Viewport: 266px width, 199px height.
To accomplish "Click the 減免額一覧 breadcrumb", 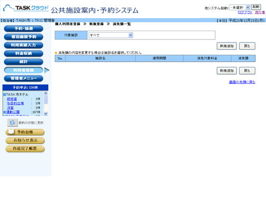I will (x=122, y=24).
